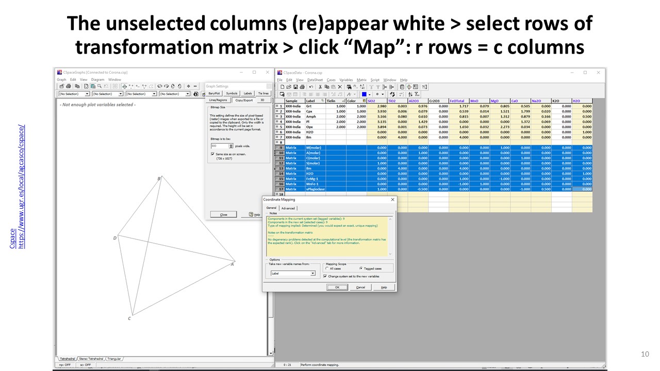Click the help question mark toolbar icon
The width and height of the screenshot is (660, 371).
pyautogui.click(x=424, y=87)
